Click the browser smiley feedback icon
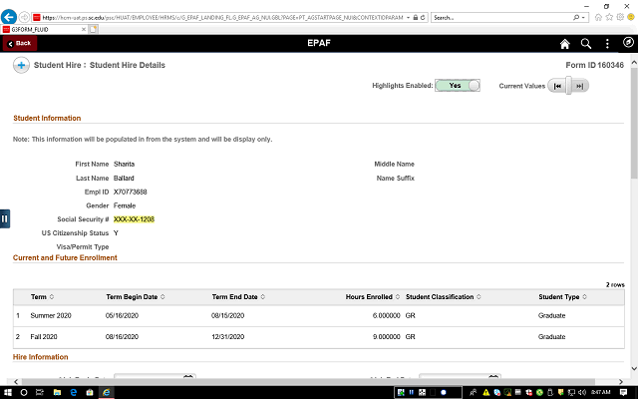This screenshot has height=399, width=638. pyautogui.click(x=631, y=17)
